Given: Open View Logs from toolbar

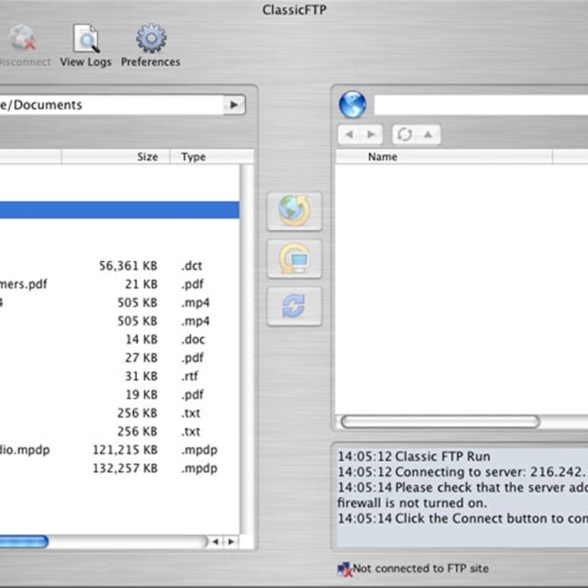Looking at the screenshot, I should (86, 38).
